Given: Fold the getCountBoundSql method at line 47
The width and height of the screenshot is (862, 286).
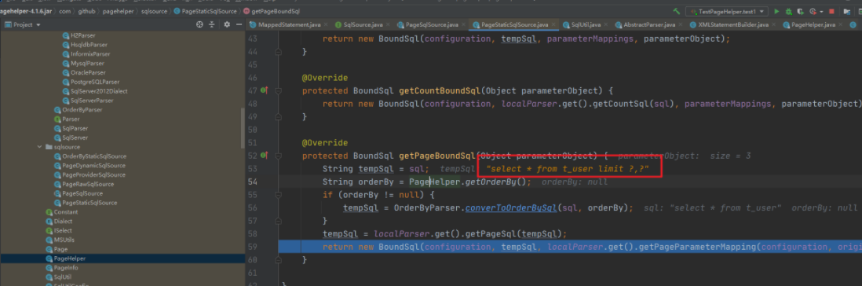Looking at the screenshot, I should (x=278, y=90).
